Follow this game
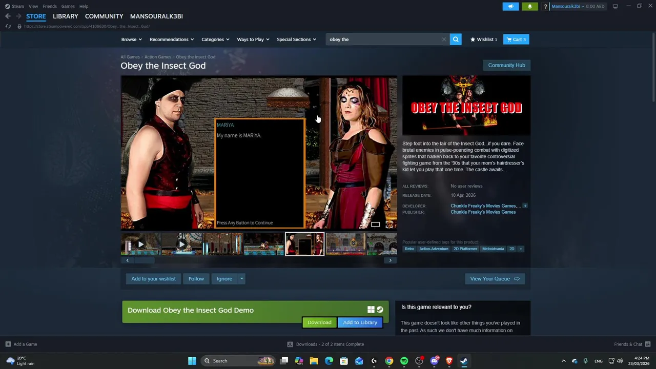This screenshot has height=369, width=656. tap(196, 279)
